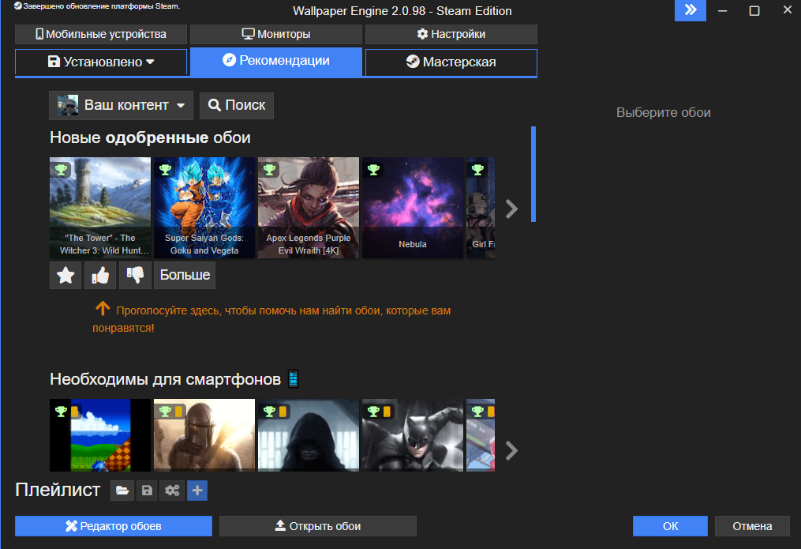Click the Больше button
801x549 pixels.
click(x=185, y=275)
